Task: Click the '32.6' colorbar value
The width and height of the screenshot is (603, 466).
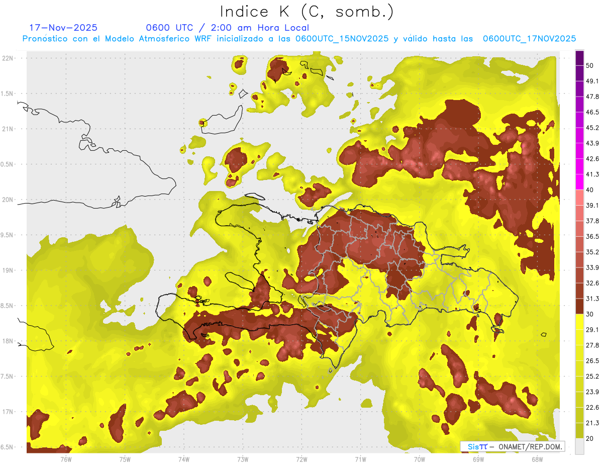Action: tap(592, 284)
